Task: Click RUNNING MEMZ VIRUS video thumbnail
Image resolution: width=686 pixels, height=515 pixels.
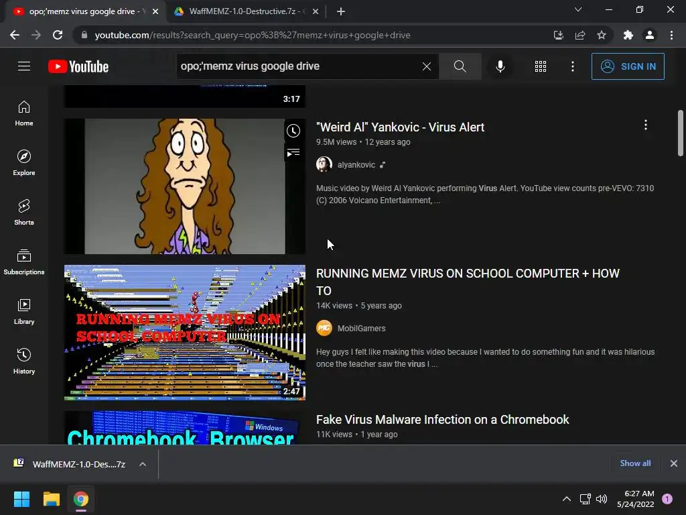Action: pos(185,333)
